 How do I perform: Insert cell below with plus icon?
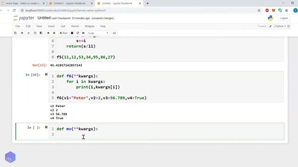pos(22,33)
